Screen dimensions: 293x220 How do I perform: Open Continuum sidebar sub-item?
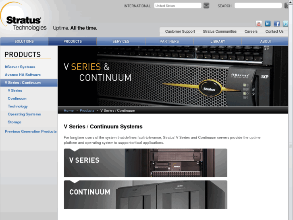pyautogui.click(x=17, y=98)
